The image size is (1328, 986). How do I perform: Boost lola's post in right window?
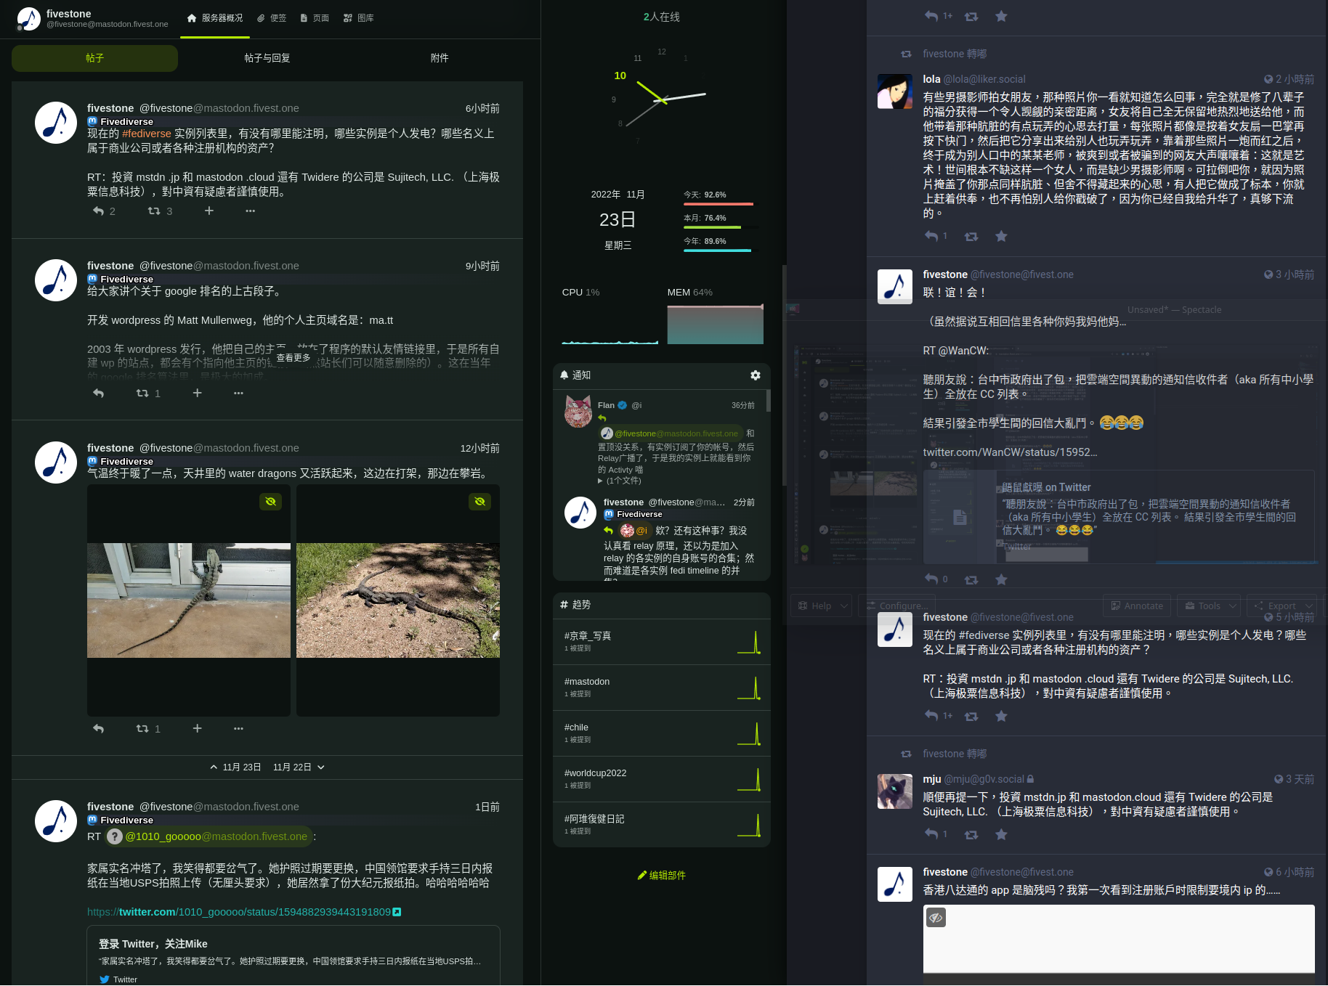pyautogui.click(x=971, y=237)
